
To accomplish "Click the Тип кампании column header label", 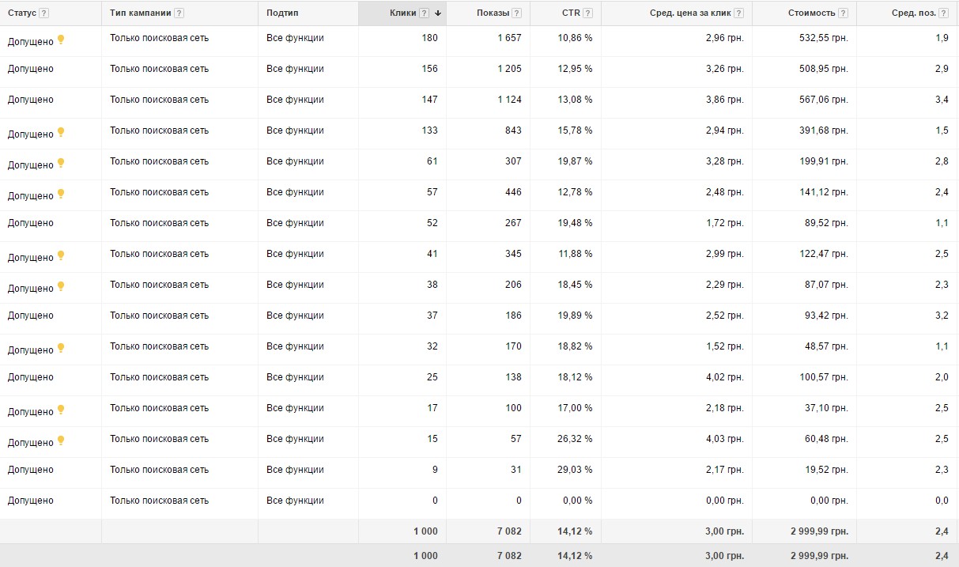I will pos(140,13).
